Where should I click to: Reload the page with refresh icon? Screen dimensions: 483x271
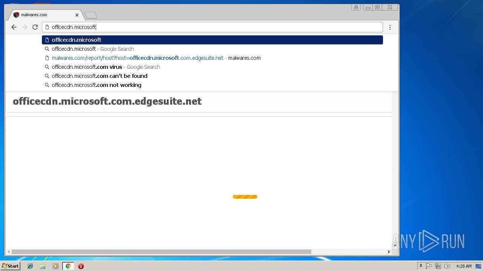pos(35,27)
